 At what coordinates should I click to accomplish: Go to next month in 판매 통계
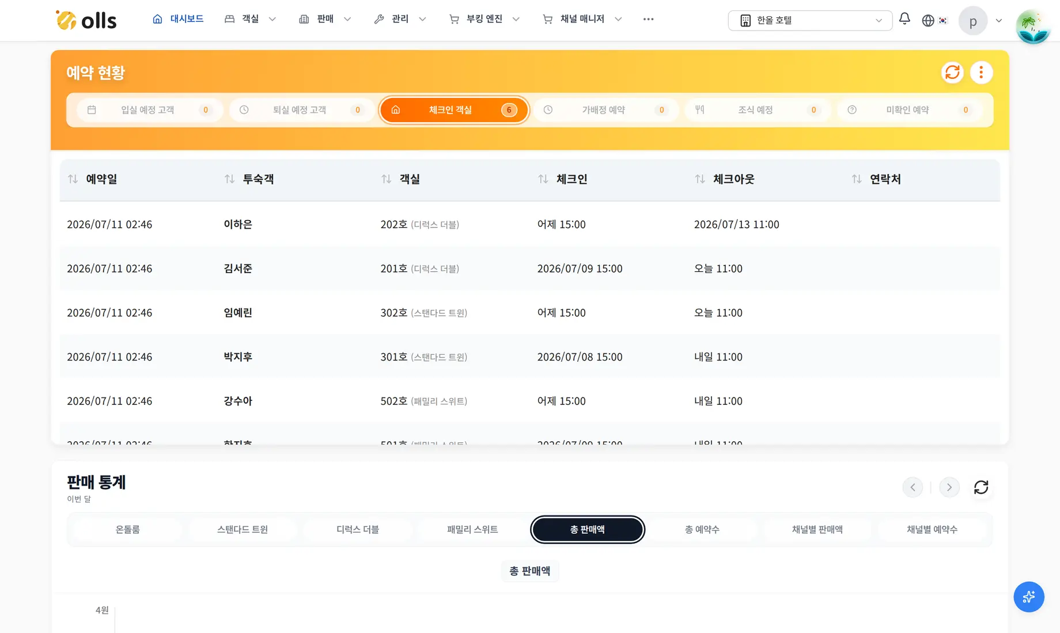949,487
